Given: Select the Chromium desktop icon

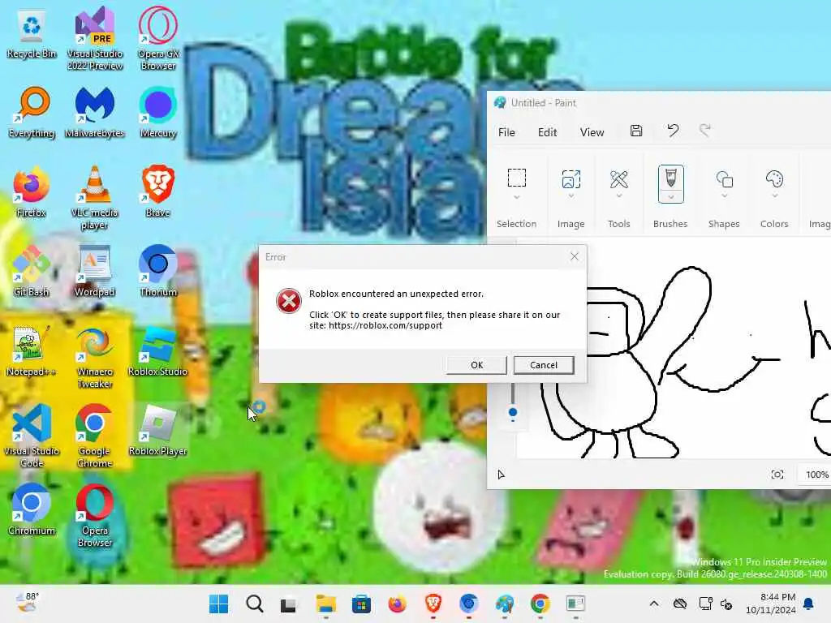Looking at the screenshot, I should [32, 510].
